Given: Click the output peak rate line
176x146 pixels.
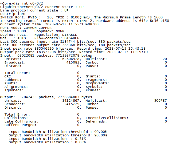Looking at the screenshot, I should [x=74, y=52].
